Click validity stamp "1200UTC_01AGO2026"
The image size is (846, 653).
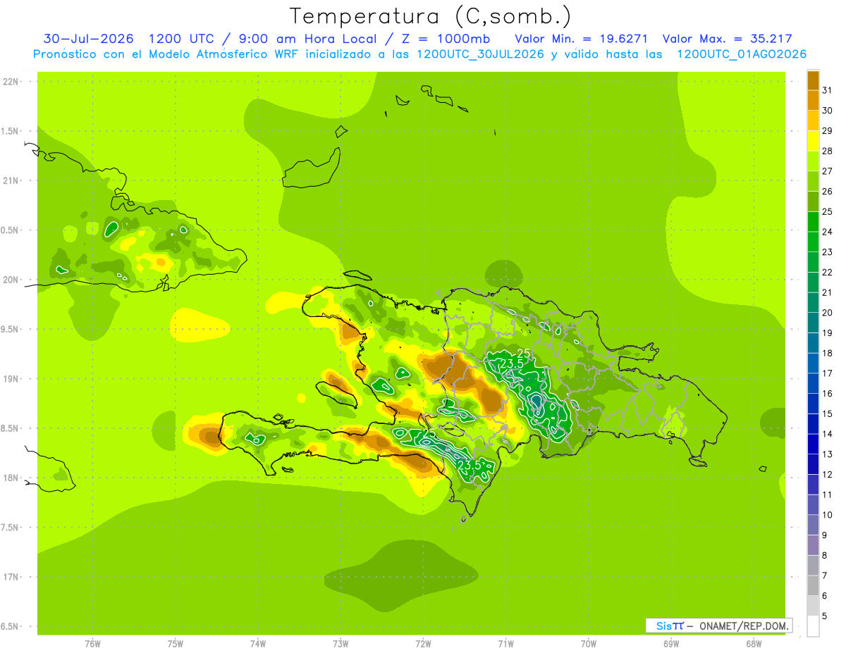741,54
